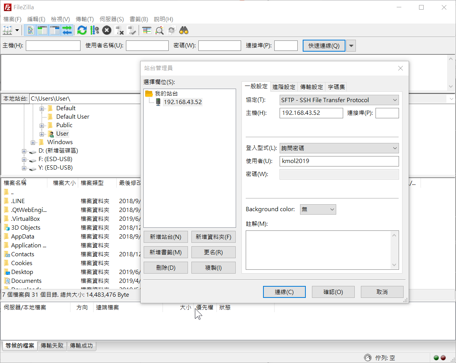Image resolution: width=456 pixels, height=363 pixels.
Task: Click the User profile folder icon in tree
Action: (51, 134)
